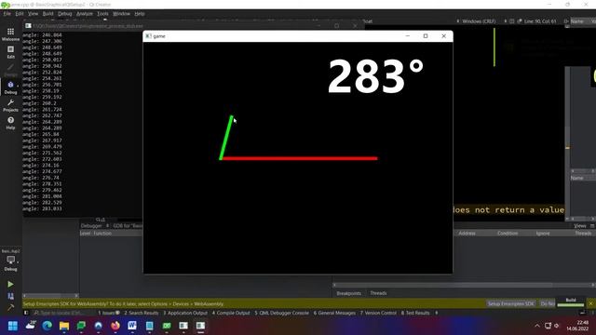This screenshot has width=596, height=335.
Task: Dismiss the Emscripten info bar
Action: pos(591,303)
